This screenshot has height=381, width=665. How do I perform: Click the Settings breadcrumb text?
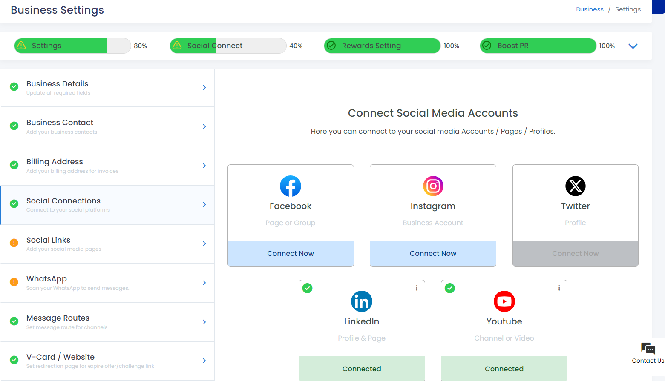pos(628,9)
